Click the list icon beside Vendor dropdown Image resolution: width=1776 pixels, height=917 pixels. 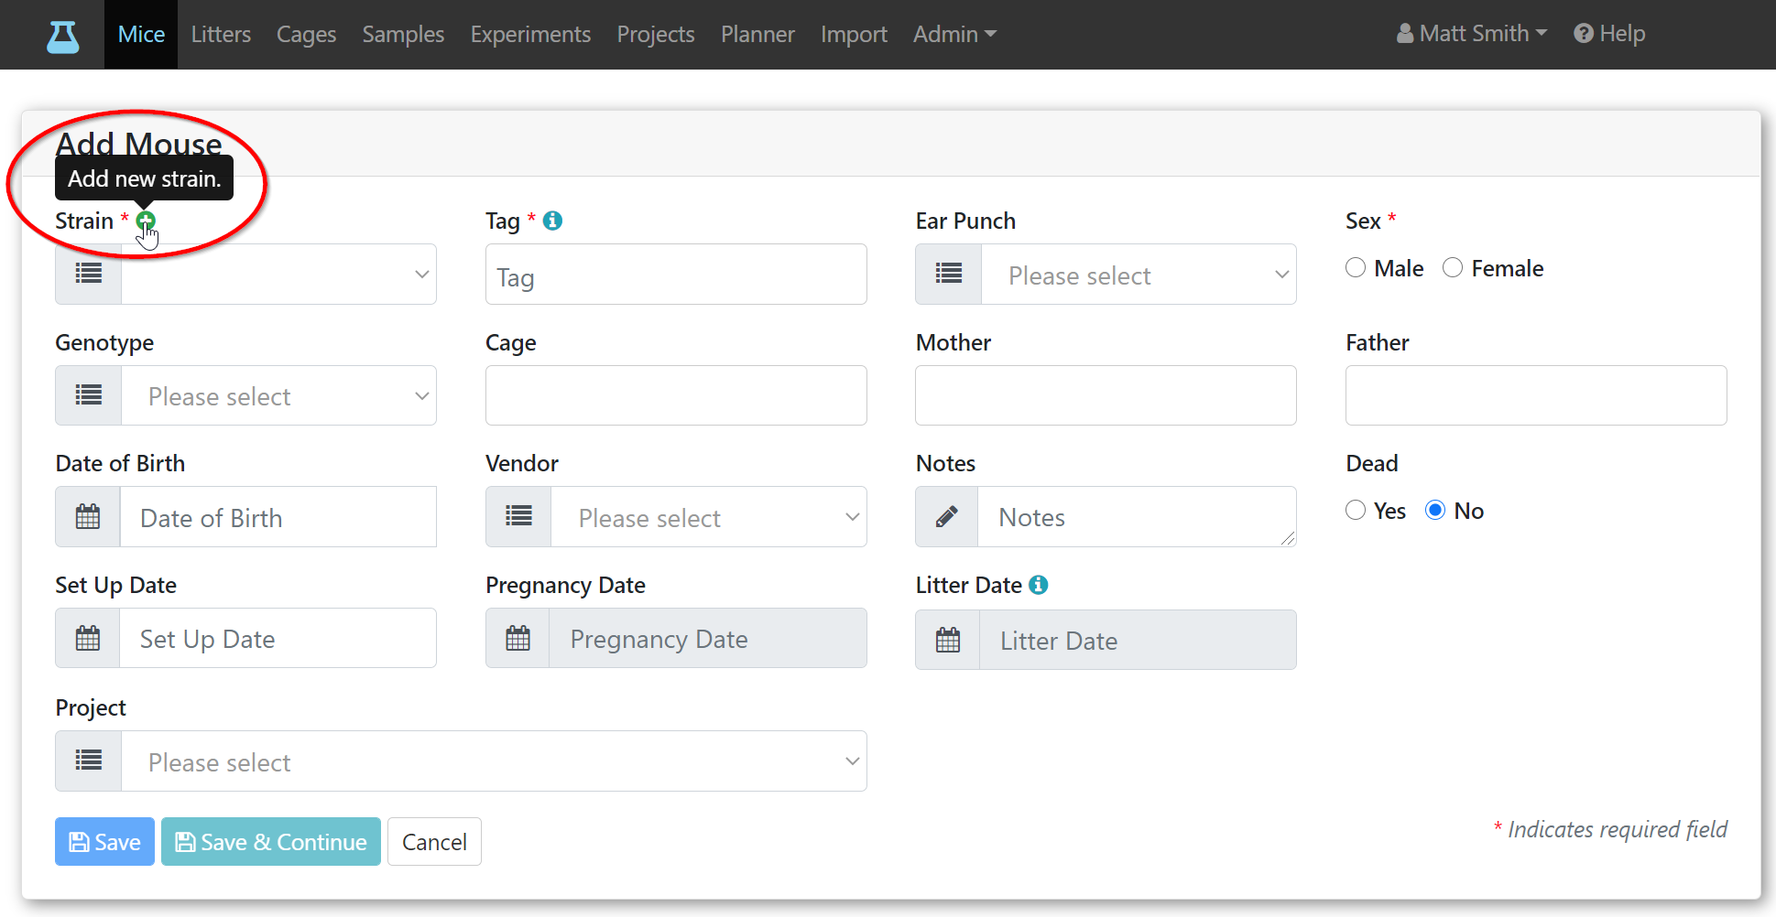tap(518, 517)
